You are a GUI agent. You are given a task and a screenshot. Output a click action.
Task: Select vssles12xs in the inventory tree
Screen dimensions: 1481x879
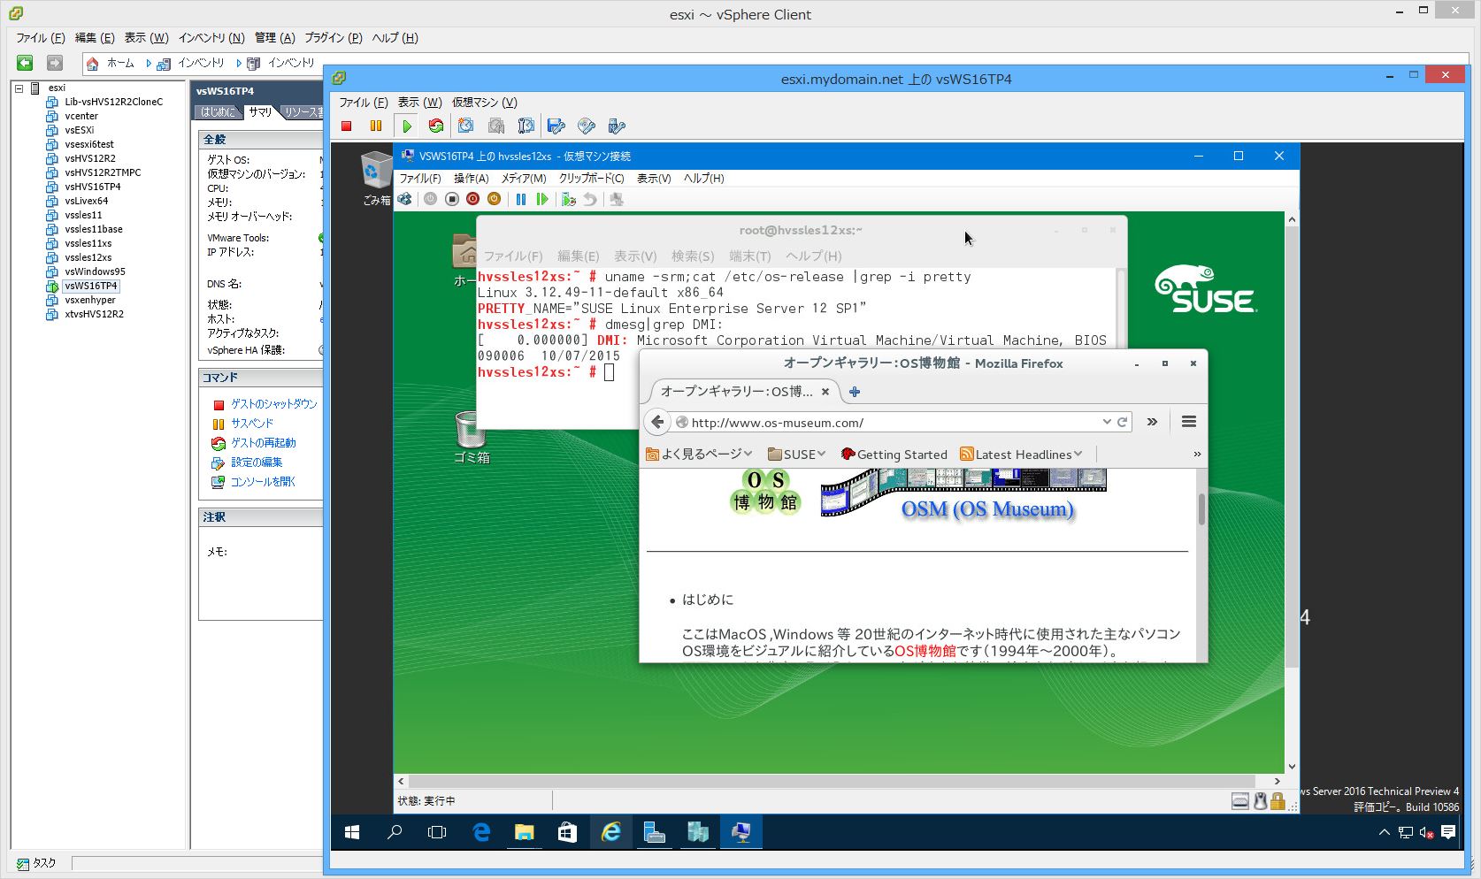88,257
